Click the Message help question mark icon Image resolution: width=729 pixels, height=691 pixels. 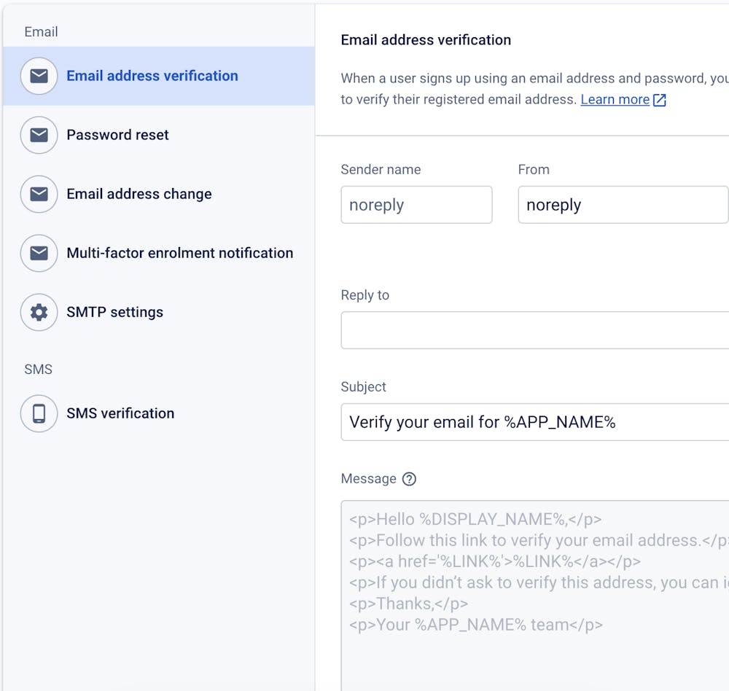(x=410, y=479)
